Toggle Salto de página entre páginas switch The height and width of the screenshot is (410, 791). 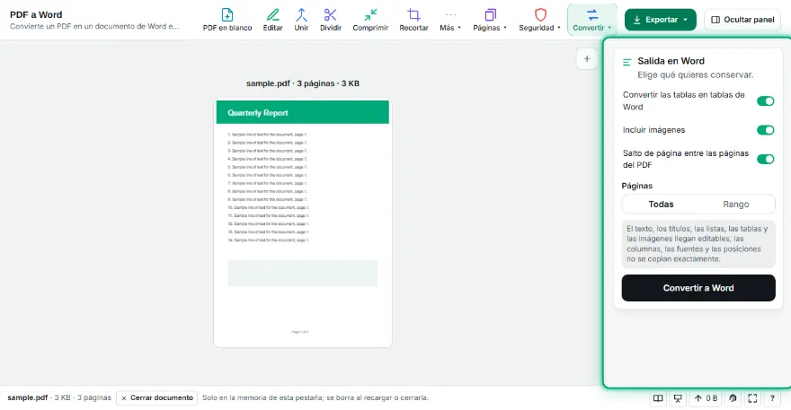pos(765,159)
